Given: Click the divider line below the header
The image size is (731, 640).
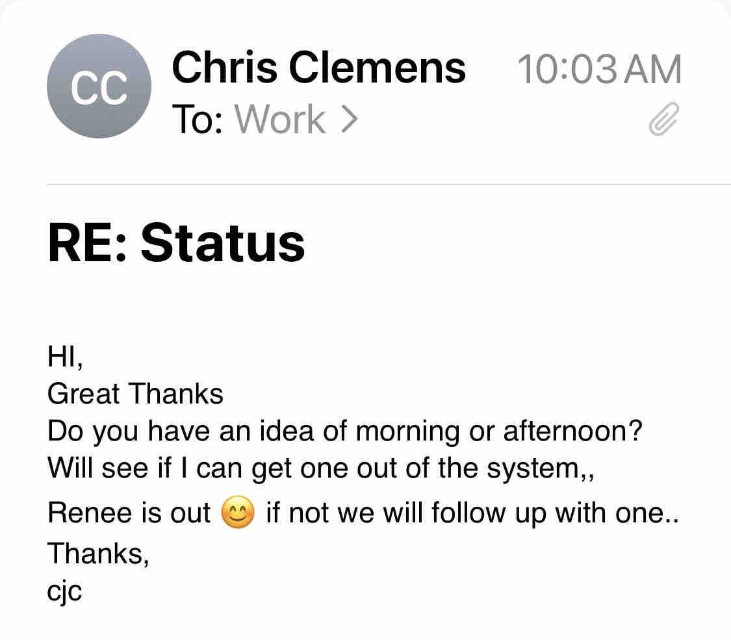Looking at the screenshot, I should [389, 185].
